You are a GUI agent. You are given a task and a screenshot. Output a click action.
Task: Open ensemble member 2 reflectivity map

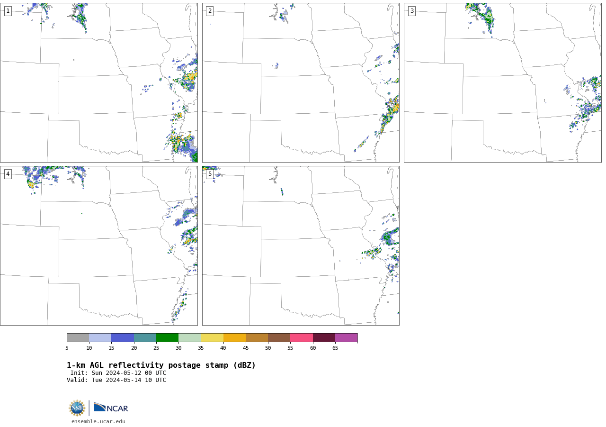[x=301, y=82]
